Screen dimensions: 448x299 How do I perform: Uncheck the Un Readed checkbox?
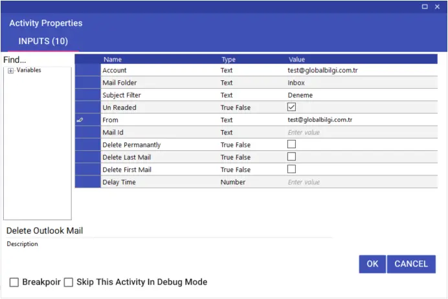tap(291, 107)
